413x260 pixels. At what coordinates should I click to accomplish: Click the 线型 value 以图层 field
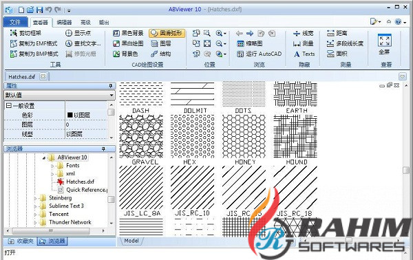[x=87, y=134]
